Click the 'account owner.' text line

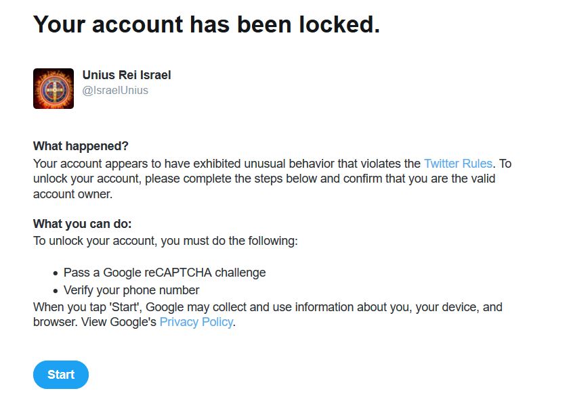(72, 194)
